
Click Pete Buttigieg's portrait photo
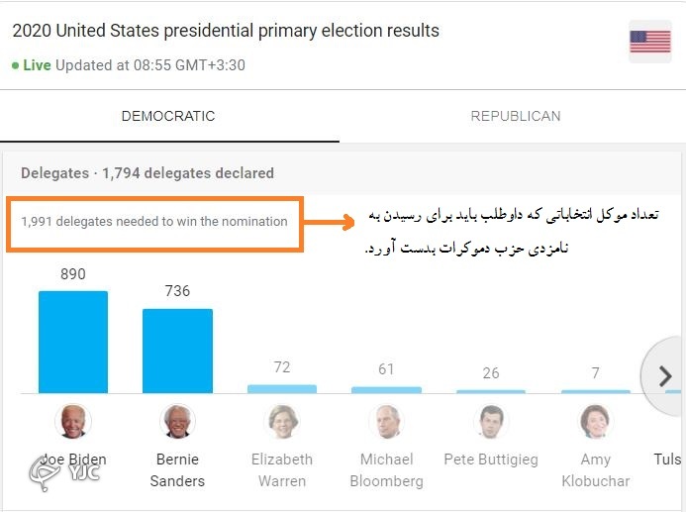(491, 421)
